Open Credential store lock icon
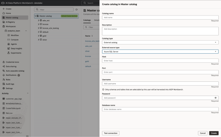This screenshot has width=221, height=137. click(4, 62)
